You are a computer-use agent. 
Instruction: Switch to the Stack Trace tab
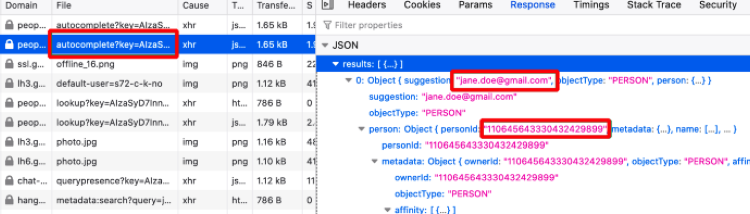tap(654, 5)
